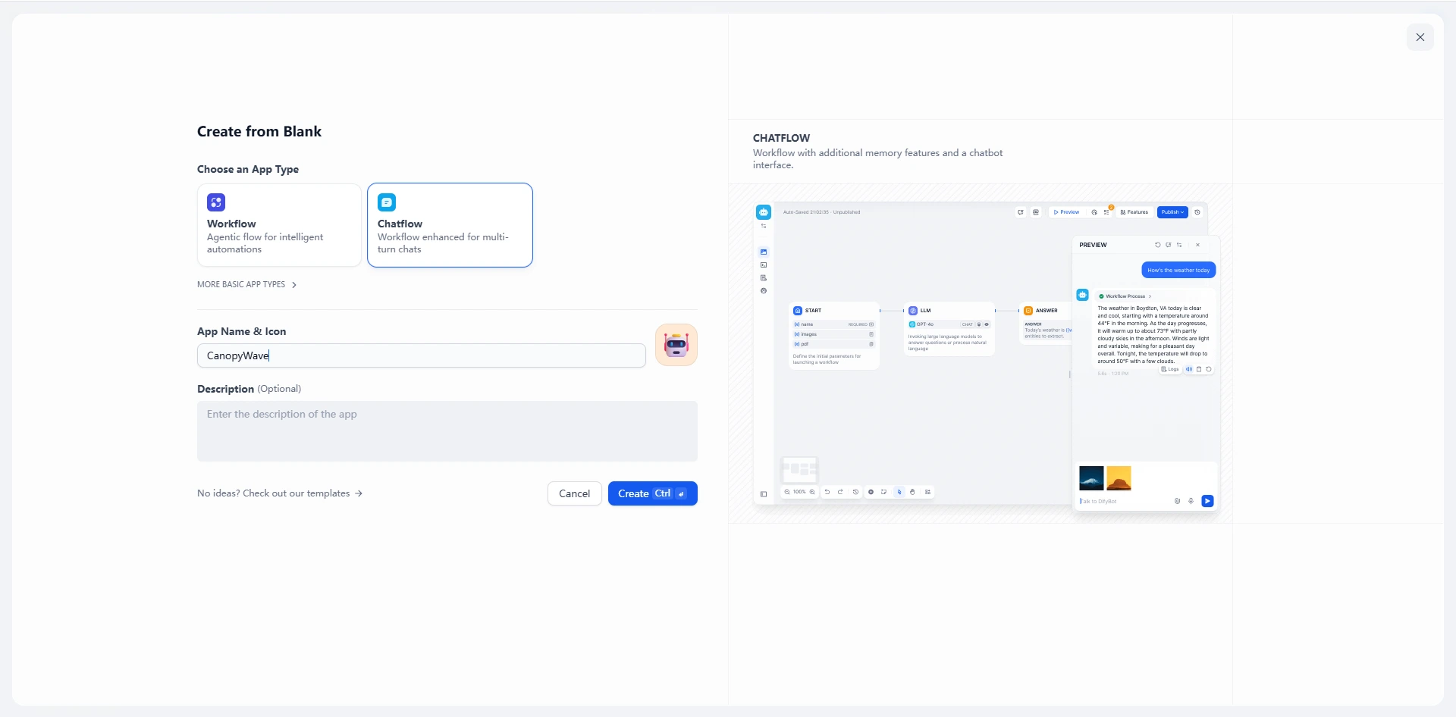Expand MORE BASIC APP TYPES
Image resolution: width=1456 pixels, height=717 pixels.
(x=241, y=285)
